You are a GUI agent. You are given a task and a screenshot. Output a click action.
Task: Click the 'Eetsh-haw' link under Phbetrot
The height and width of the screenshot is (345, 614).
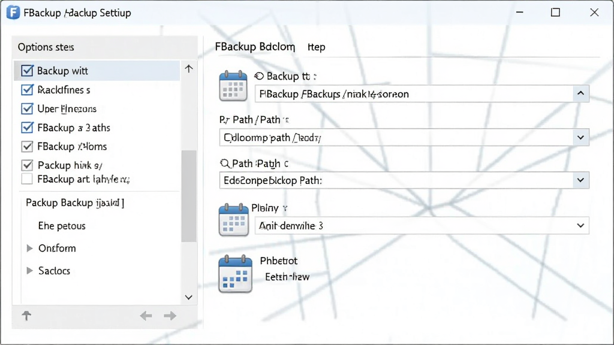pyautogui.click(x=287, y=277)
